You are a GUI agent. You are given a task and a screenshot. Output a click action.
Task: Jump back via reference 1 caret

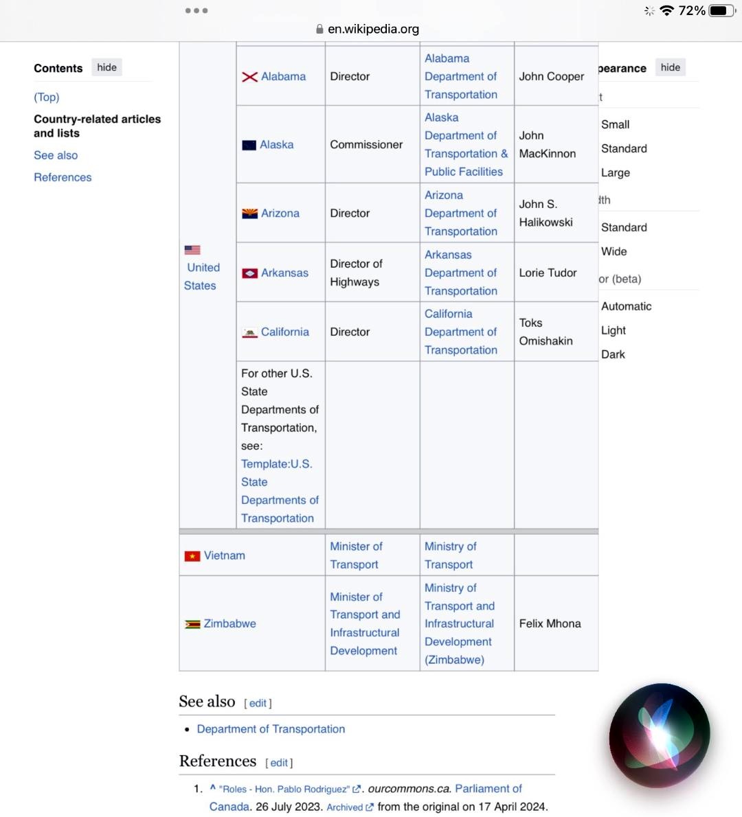point(213,788)
